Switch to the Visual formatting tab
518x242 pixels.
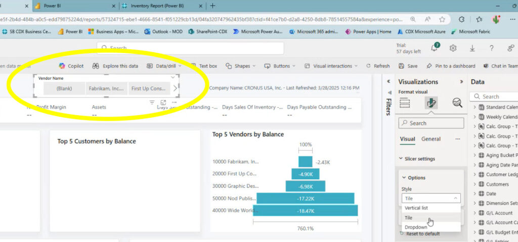click(407, 139)
